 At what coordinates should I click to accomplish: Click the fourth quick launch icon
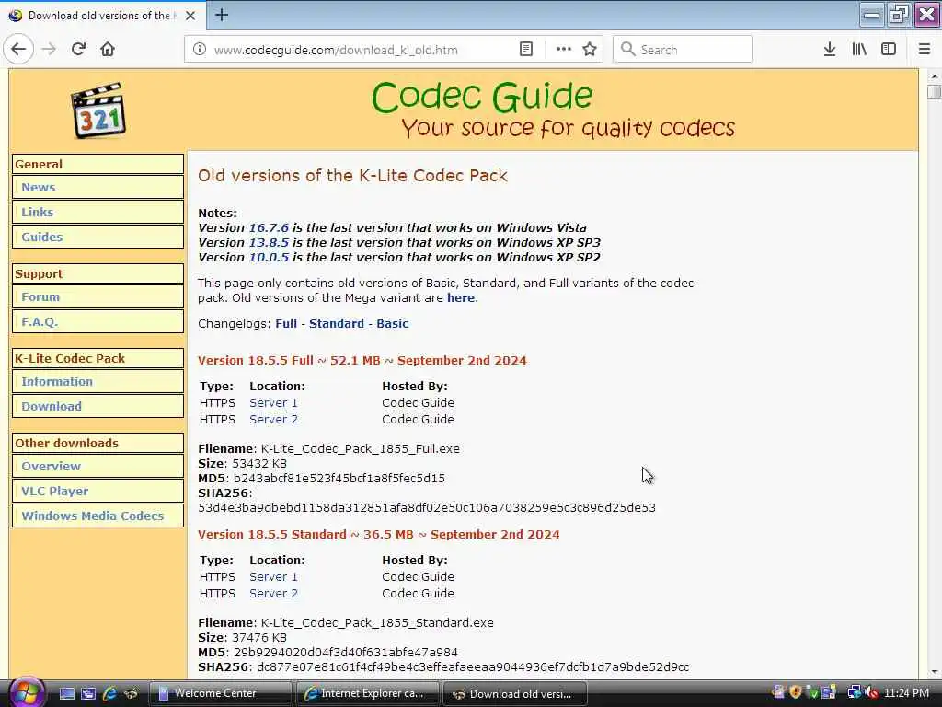tap(131, 693)
